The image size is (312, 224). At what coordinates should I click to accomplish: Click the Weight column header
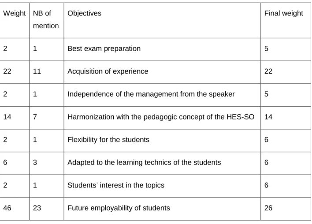pyautogui.click(x=15, y=13)
